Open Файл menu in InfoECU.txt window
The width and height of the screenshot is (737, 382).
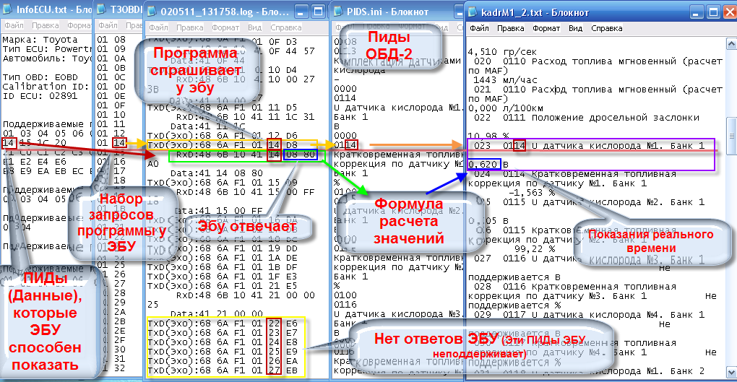point(14,25)
